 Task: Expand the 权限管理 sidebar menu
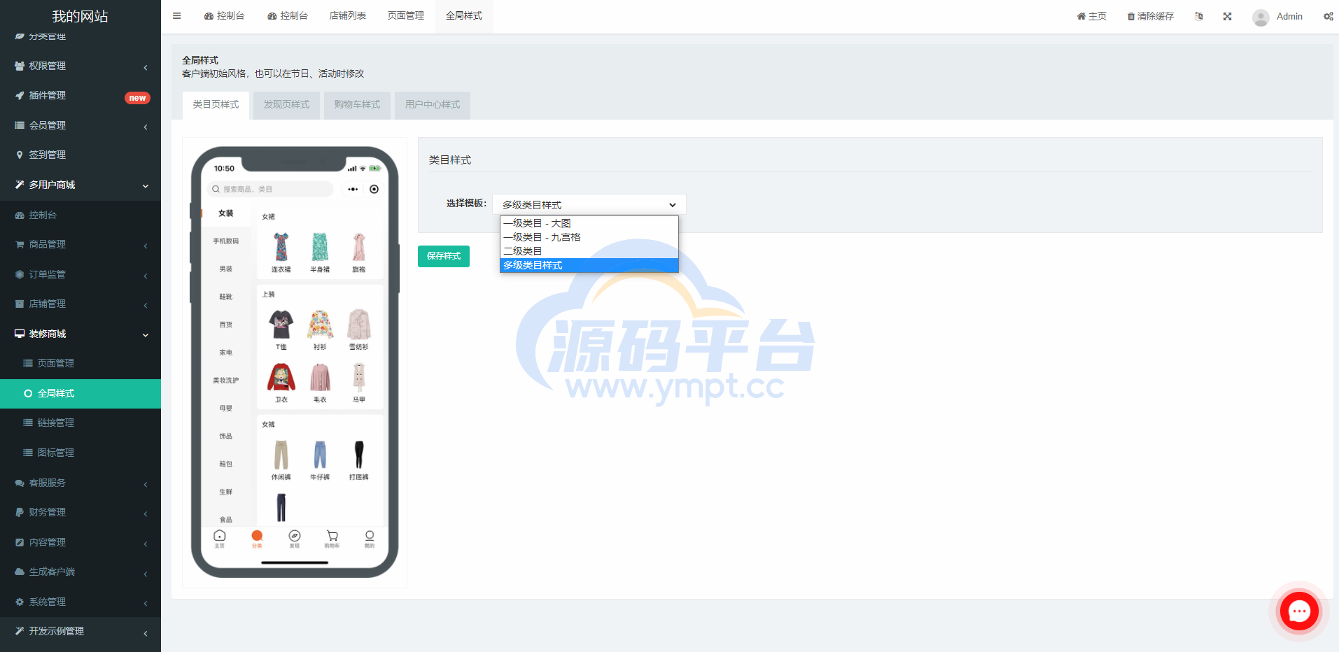click(80, 66)
